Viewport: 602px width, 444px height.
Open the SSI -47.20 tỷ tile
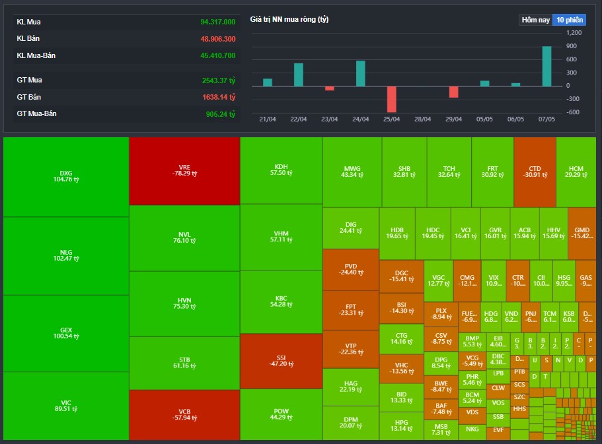282,361
